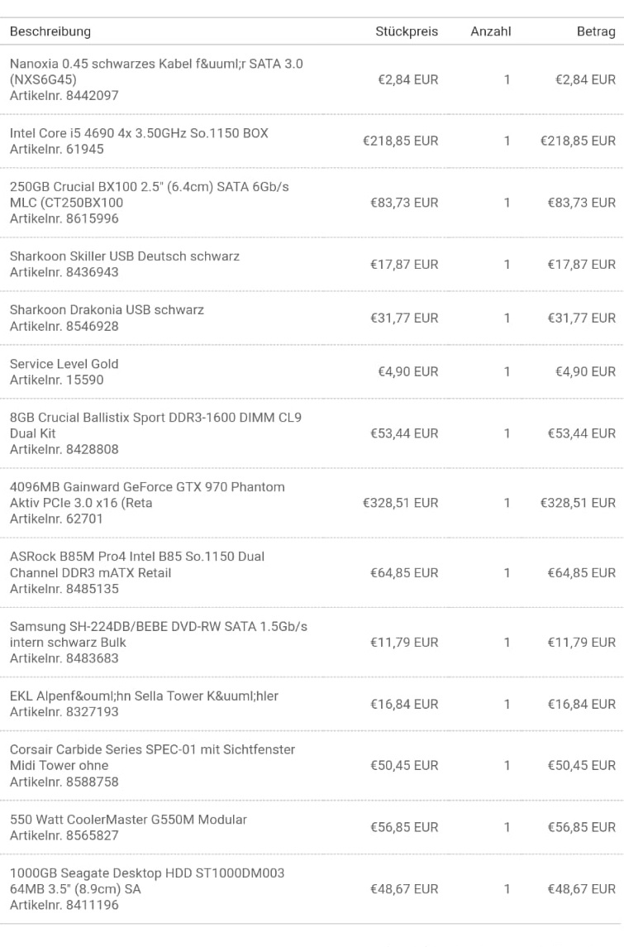Viewport: 624px width, 947px height.
Task: Click the €328,51 EUR Betrag amount
Action: pos(578,503)
